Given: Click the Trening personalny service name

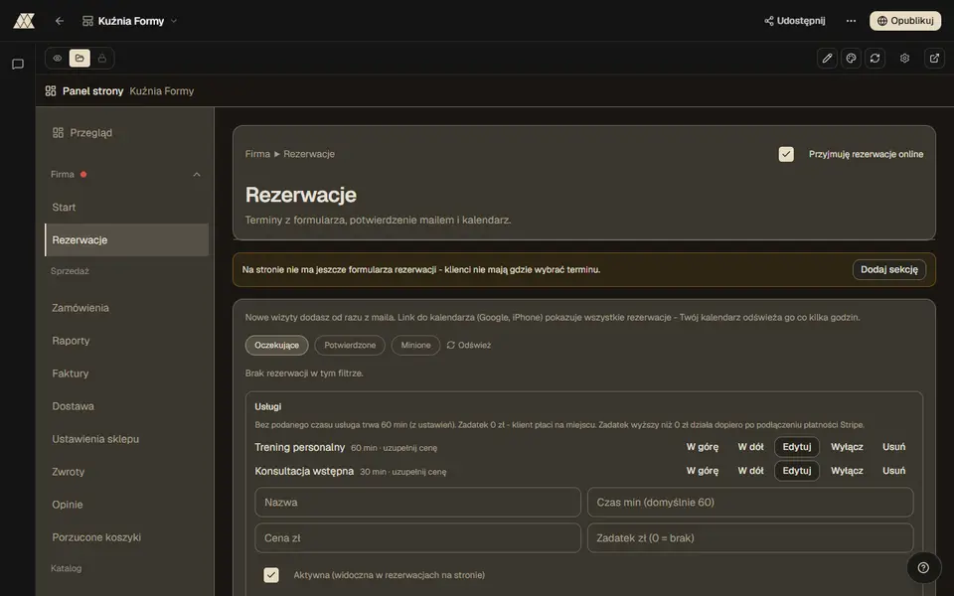Looking at the screenshot, I should pyautogui.click(x=300, y=448).
